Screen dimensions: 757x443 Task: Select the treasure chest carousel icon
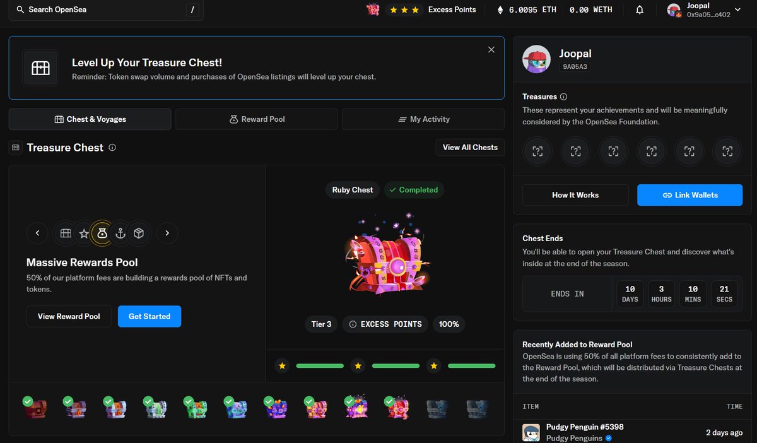66,233
